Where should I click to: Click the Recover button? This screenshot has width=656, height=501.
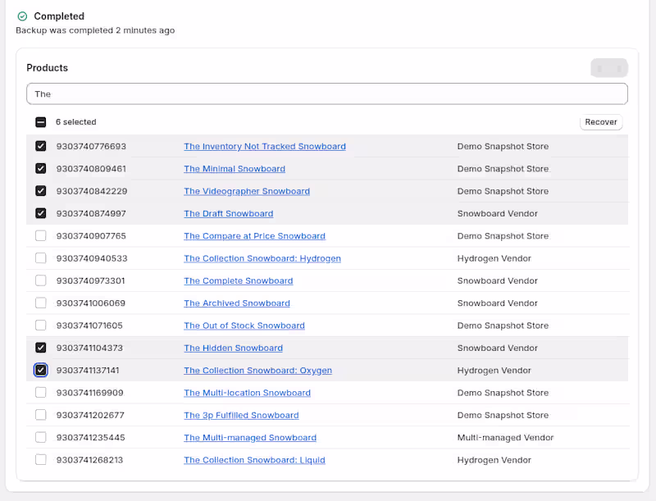pyautogui.click(x=601, y=121)
